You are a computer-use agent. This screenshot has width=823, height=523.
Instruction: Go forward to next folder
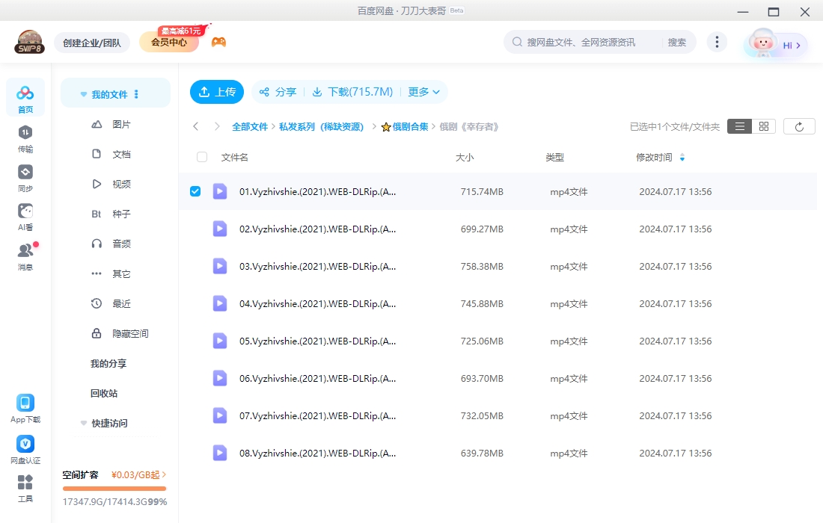coord(217,126)
